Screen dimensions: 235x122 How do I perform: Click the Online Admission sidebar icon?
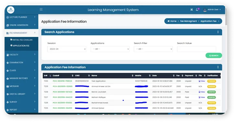point(8,25)
